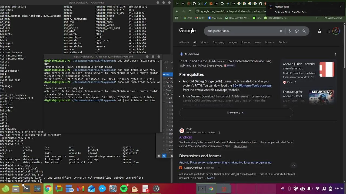Screen dimensions: 346x194
Task: Launch Terminal from the dock
Action: pyautogui.click(x=26, y=189)
